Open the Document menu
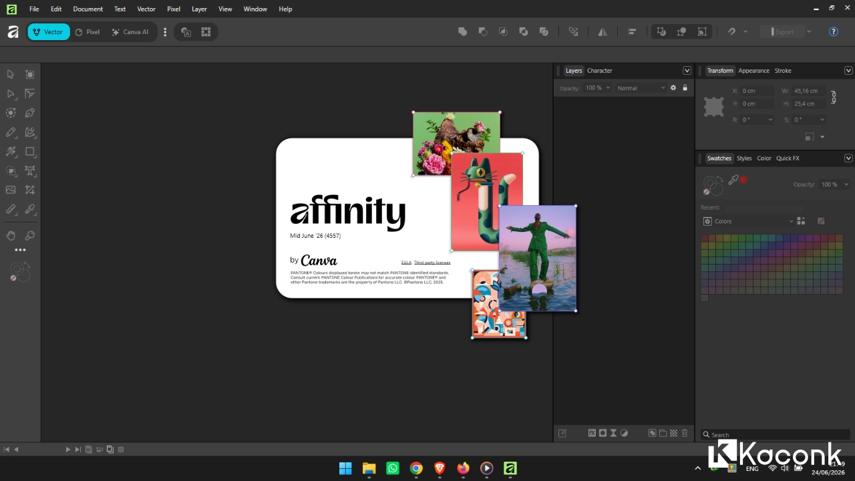The image size is (855, 481). pyautogui.click(x=88, y=9)
